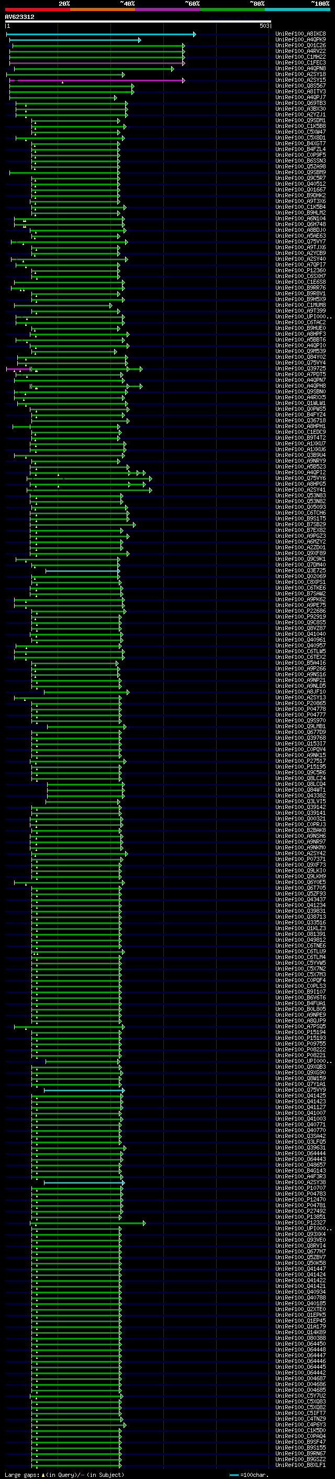Select the UniRef100_Q9XF89 label
This screenshot has height=1479, width=335.
click(300, 553)
